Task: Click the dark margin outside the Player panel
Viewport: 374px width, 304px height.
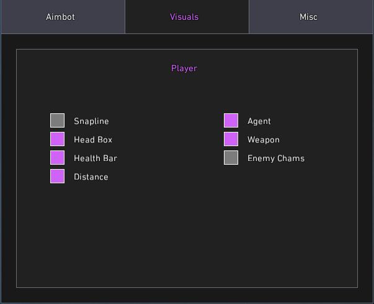Action: (187, 295)
